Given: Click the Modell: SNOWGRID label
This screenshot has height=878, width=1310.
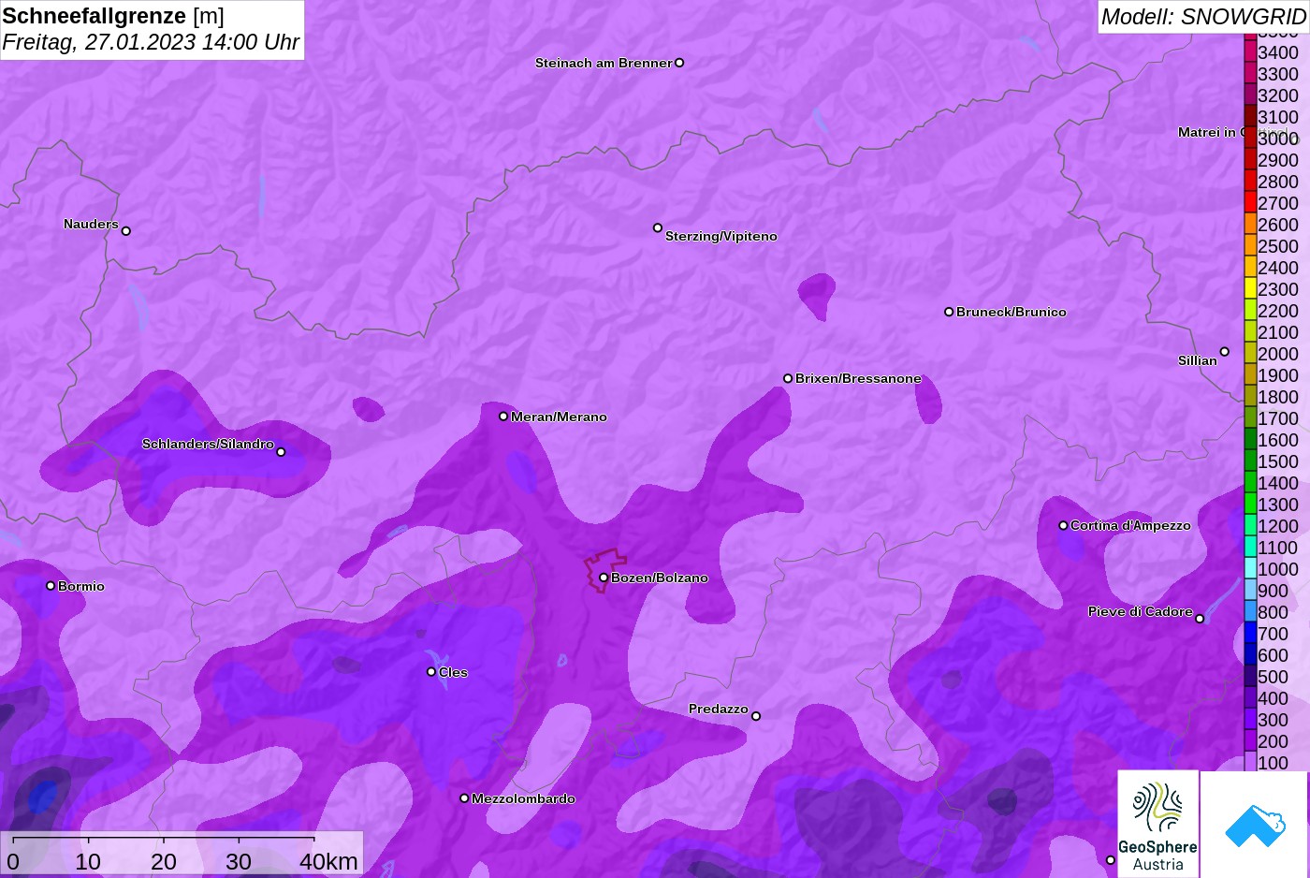Looking at the screenshot, I should point(1203,17).
